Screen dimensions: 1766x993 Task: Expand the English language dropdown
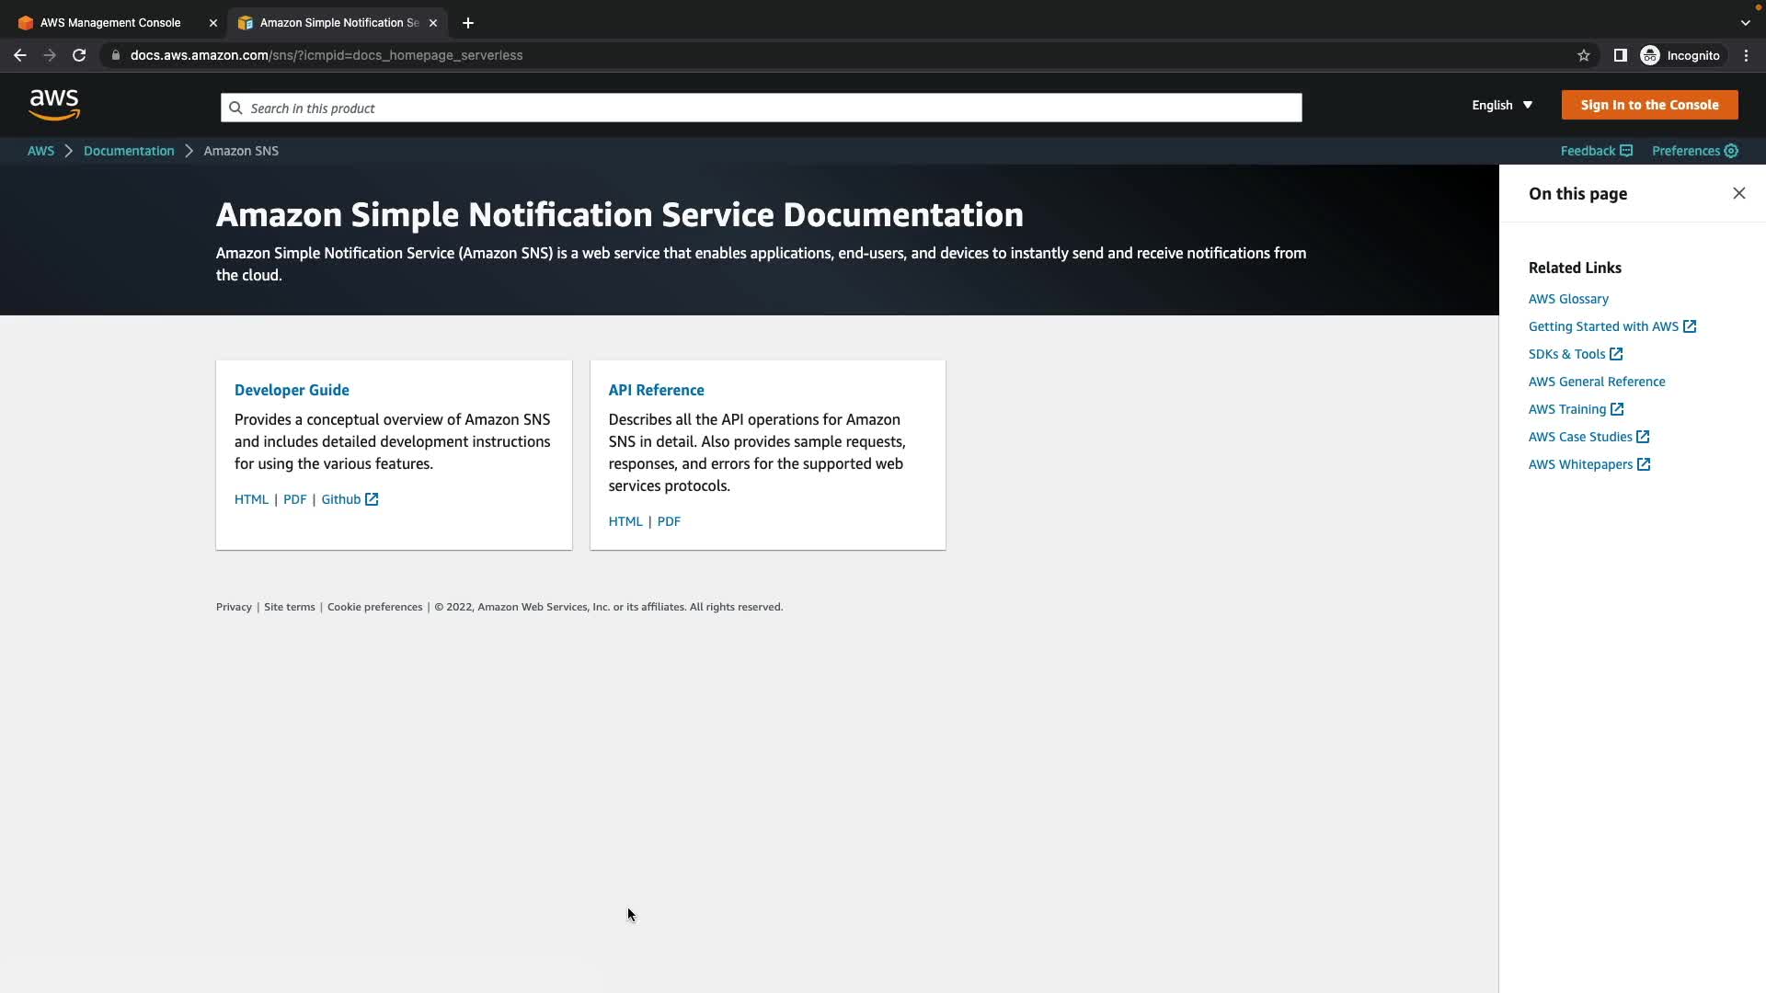tap(1502, 105)
